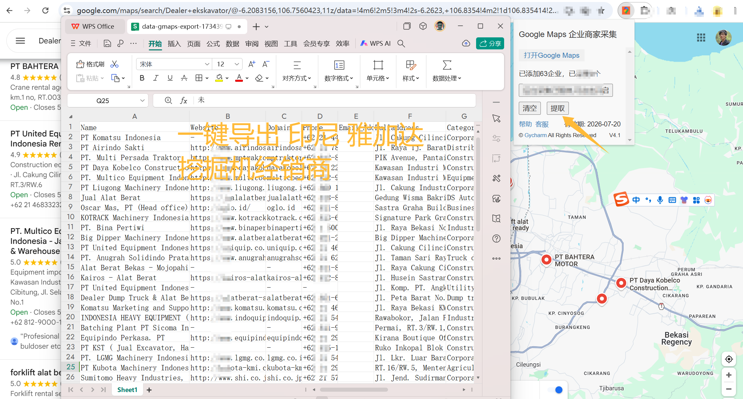This screenshot has width=743, height=399.
Task: Click the WPS sidebar more dots icon
Action: point(496,258)
